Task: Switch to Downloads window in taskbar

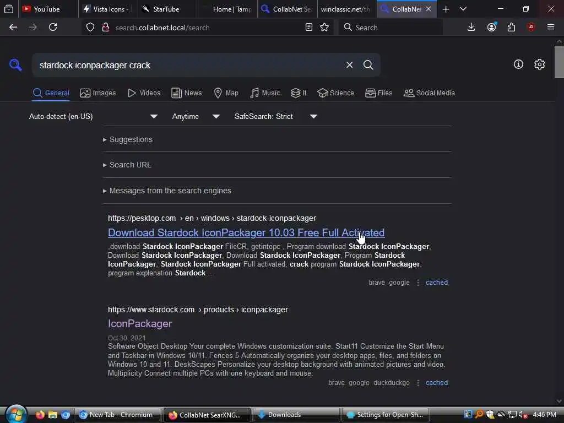Action: click(296, 415)
